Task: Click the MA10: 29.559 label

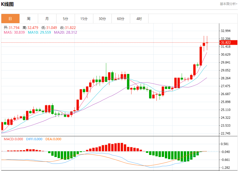Action: 39,32
